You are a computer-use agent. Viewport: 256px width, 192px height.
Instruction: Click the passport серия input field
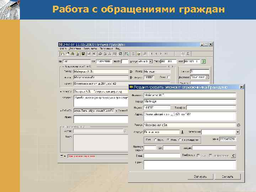click(x=150, y=148)
